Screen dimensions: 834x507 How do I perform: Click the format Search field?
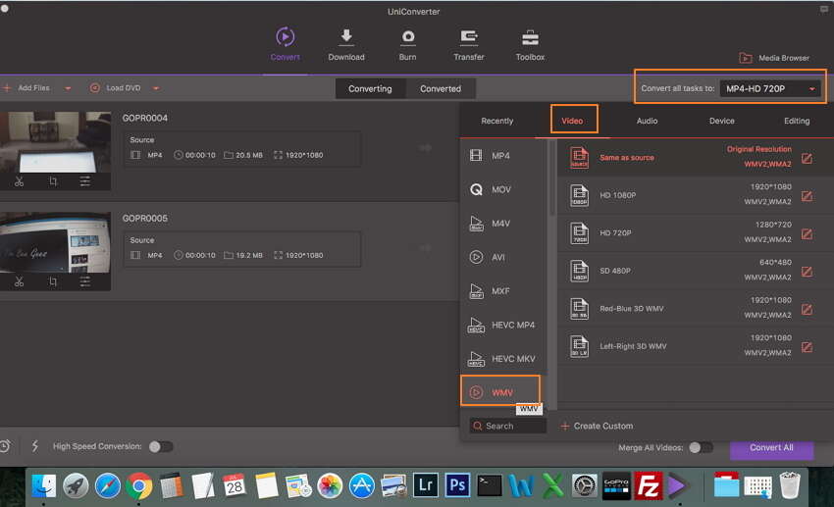point(508,426)
